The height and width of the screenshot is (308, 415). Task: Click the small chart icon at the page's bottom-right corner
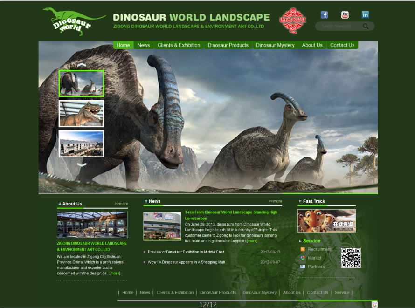click(374, 304)
